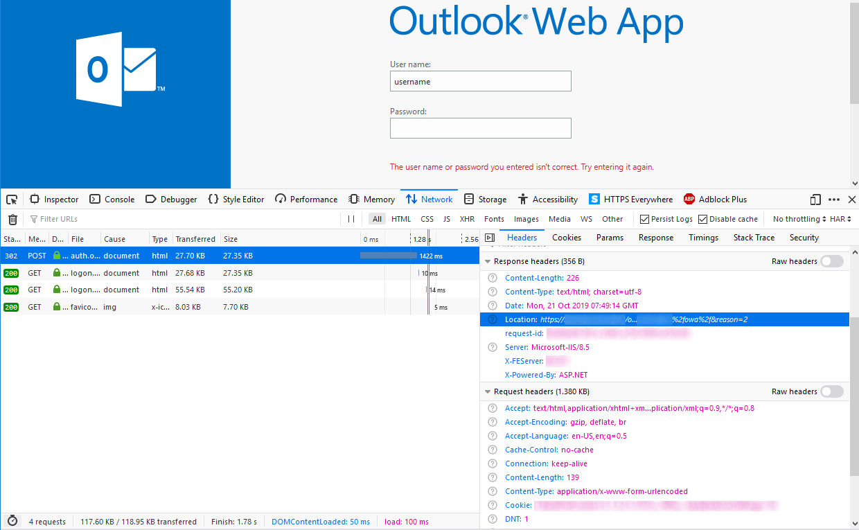Open help icon for Server header
The image size is (859, 530).
pos(493,347)
